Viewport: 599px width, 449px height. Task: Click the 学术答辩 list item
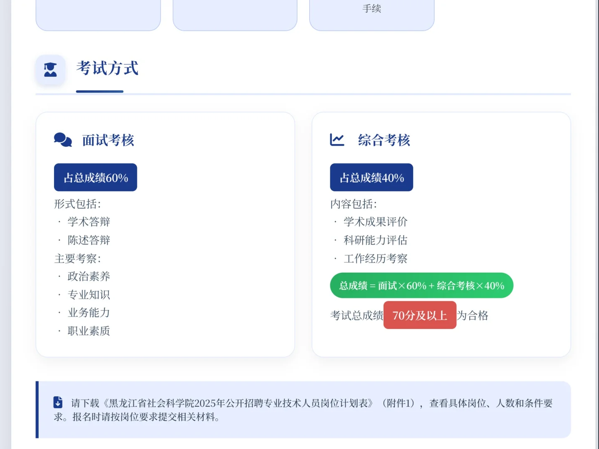(89, 222)
